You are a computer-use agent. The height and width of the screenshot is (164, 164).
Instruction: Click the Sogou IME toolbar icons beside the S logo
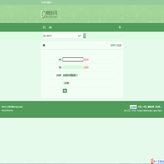click(159, 161)
